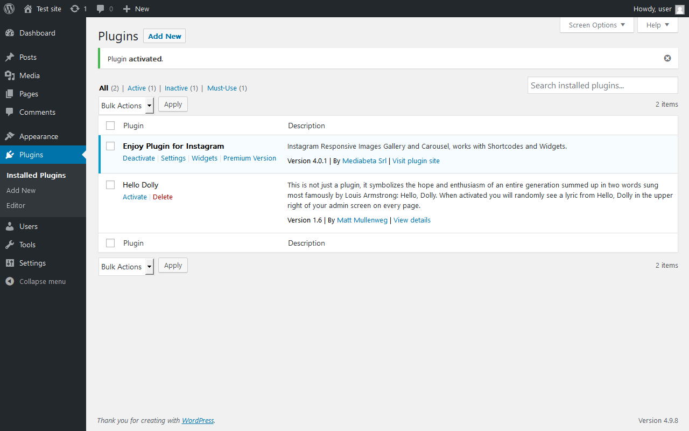689x431 pixels.
Task: Dismiss the Plugin activated notice
Action: (x=667, y=58)
